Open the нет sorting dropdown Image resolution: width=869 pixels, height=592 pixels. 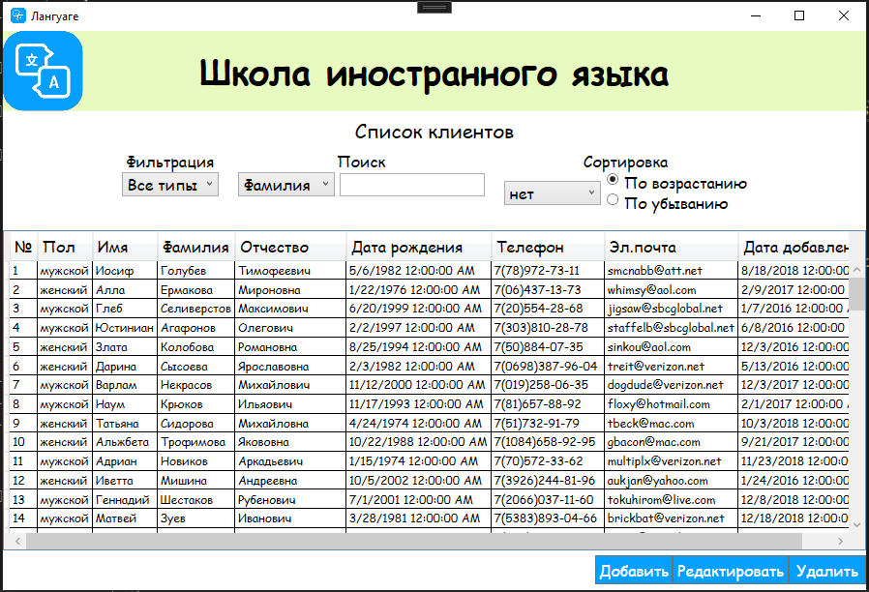(551, 192)
